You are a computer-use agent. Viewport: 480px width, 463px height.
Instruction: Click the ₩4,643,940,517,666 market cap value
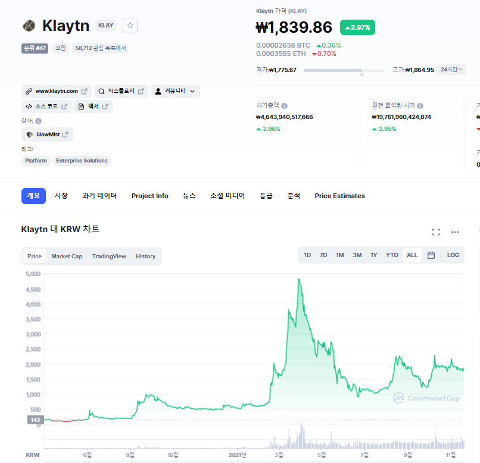click(x=285, y=117)
